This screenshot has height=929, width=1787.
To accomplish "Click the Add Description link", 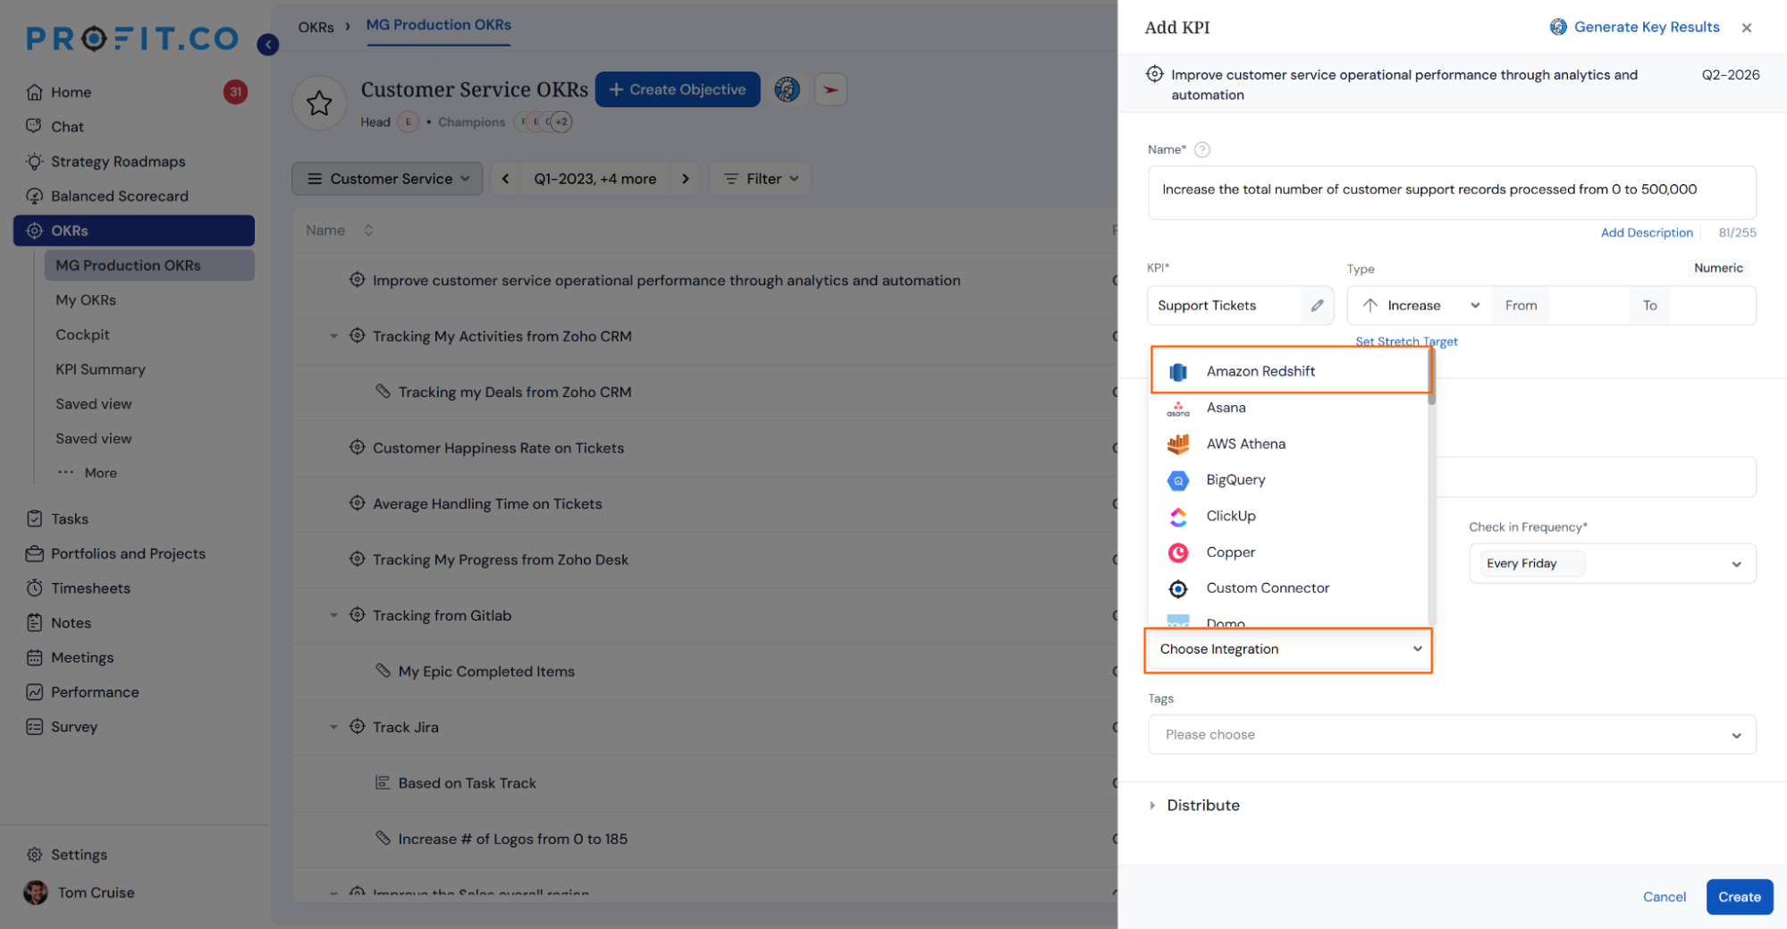I will 1647,232.
